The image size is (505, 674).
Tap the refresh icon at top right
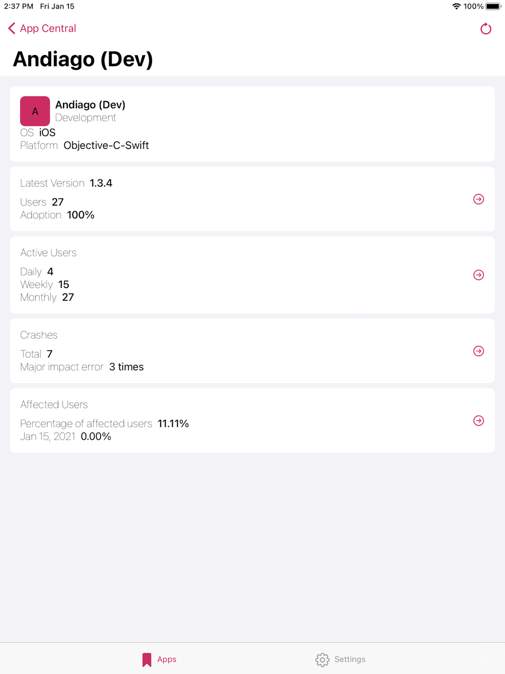coord(486,29)
